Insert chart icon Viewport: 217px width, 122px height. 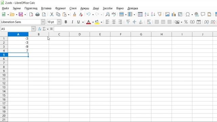pos(174,14)
